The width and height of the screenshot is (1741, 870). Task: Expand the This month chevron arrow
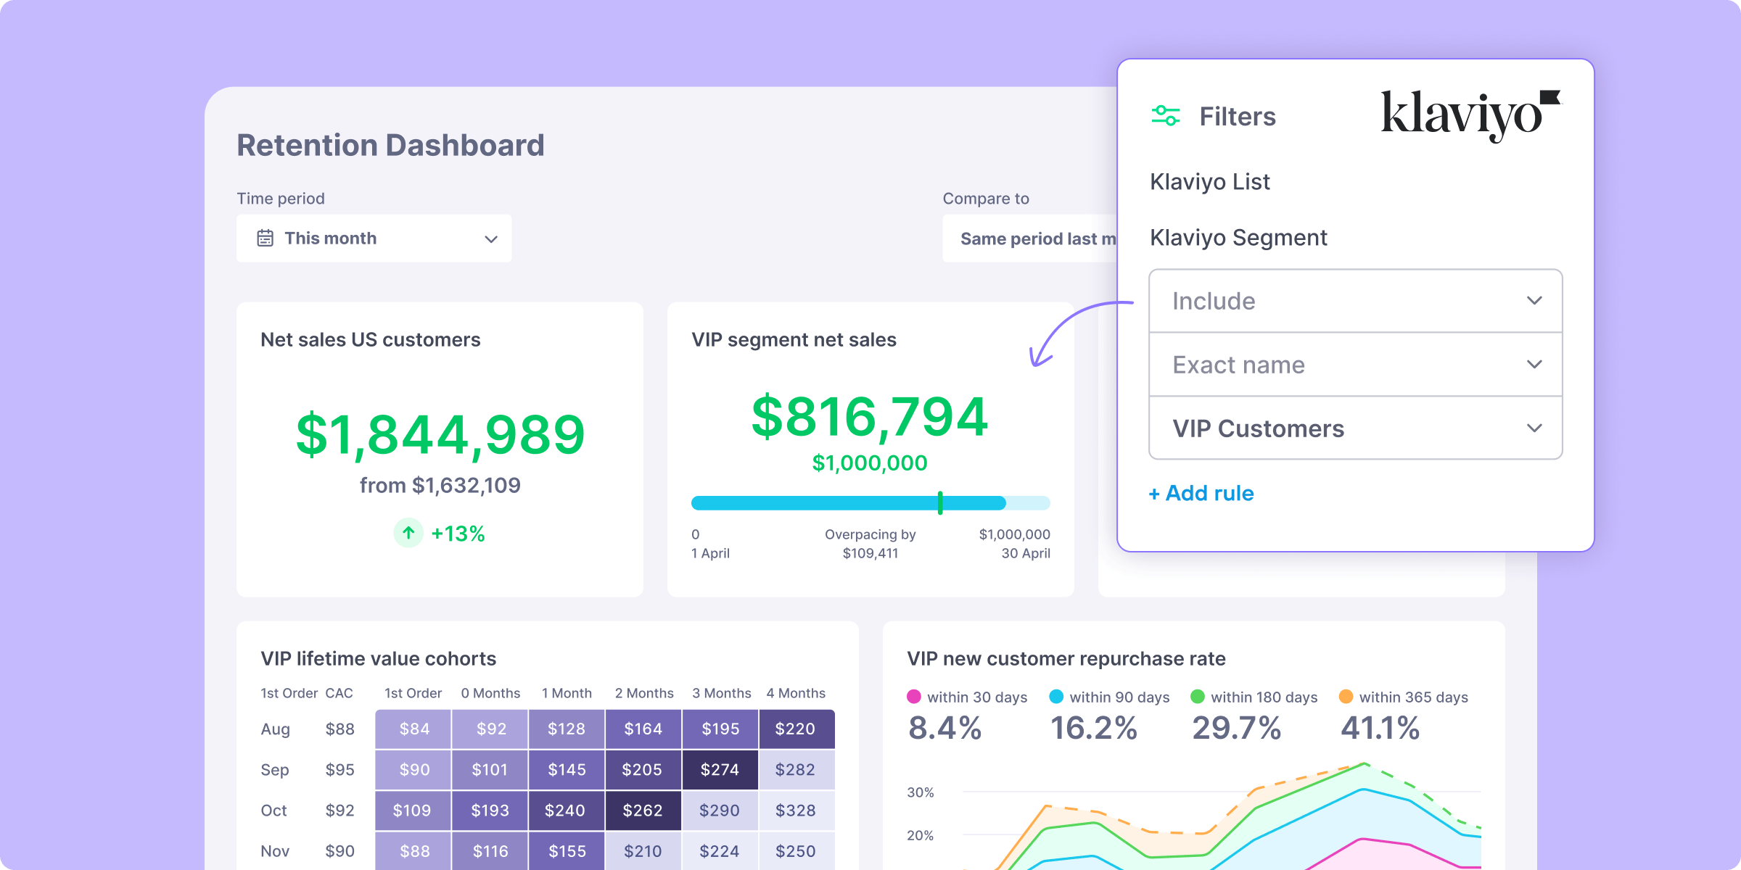(x=491, y=239)
